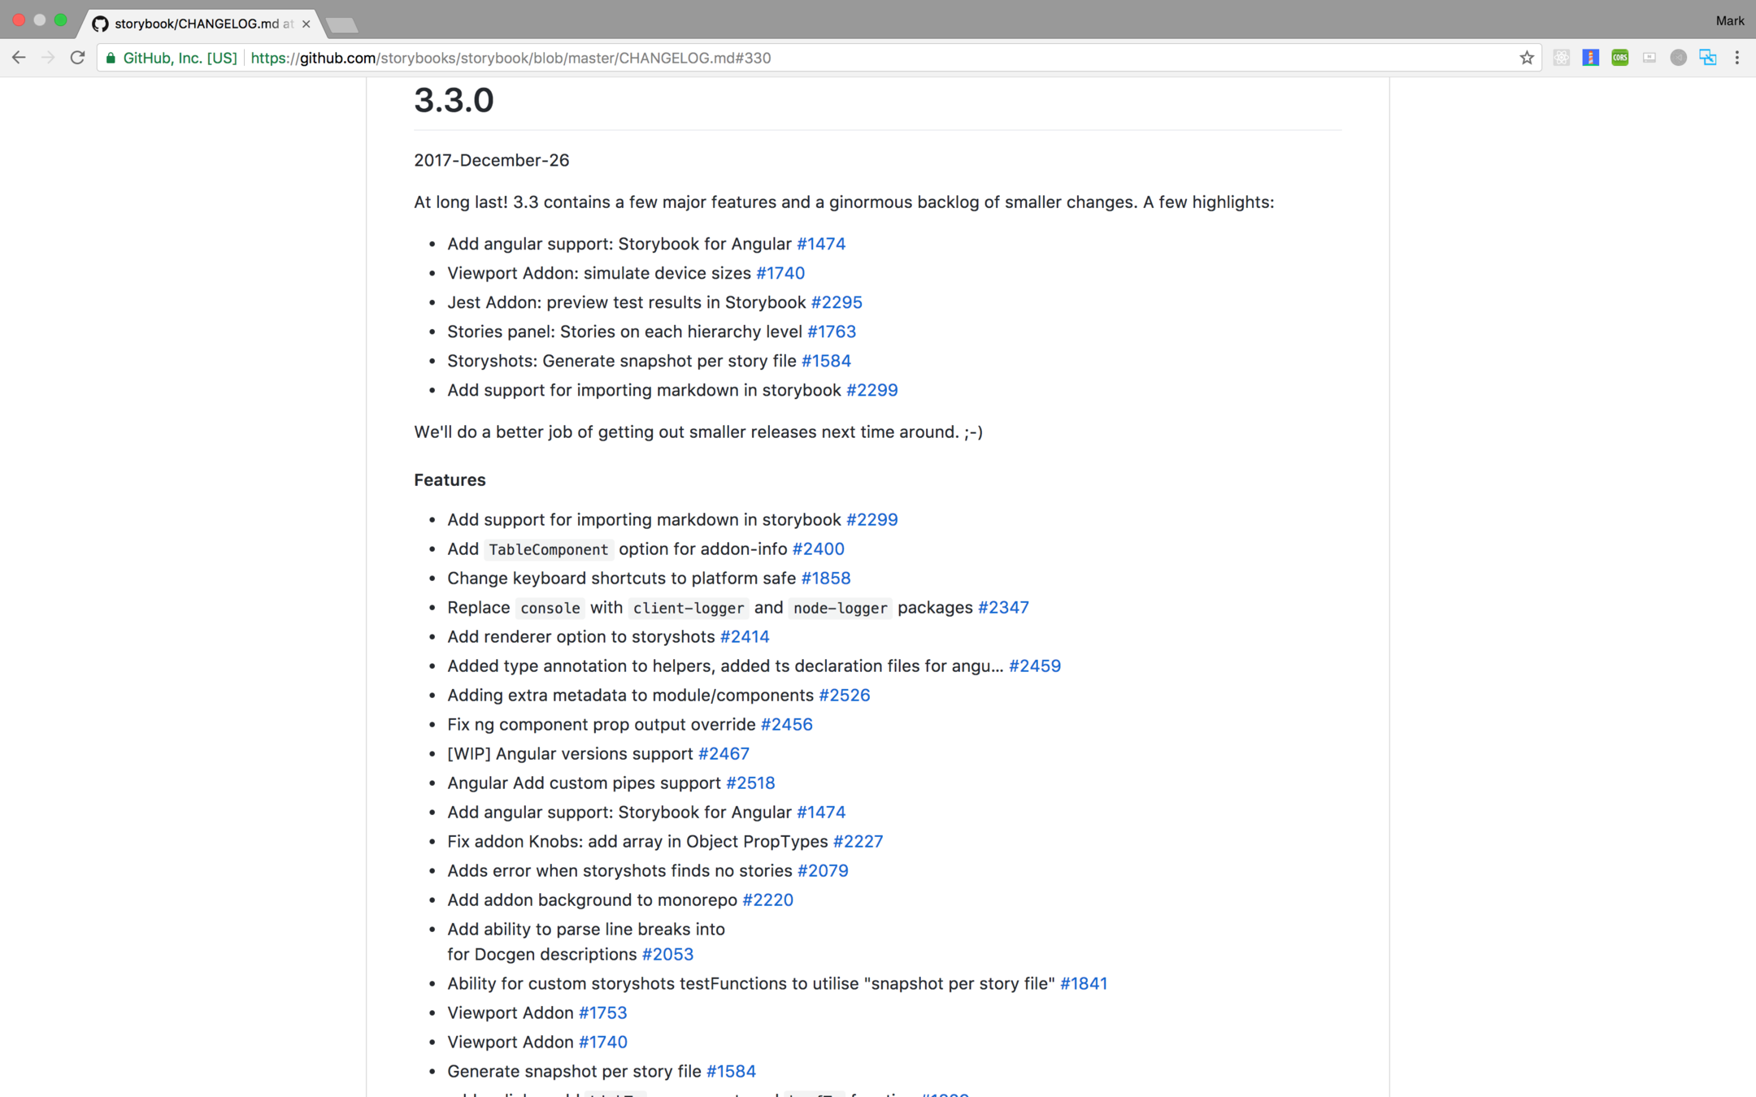Click the GitHub, Inc. secure lock icon
The image size is (1756, 1097).
click(x=111, y=58)
